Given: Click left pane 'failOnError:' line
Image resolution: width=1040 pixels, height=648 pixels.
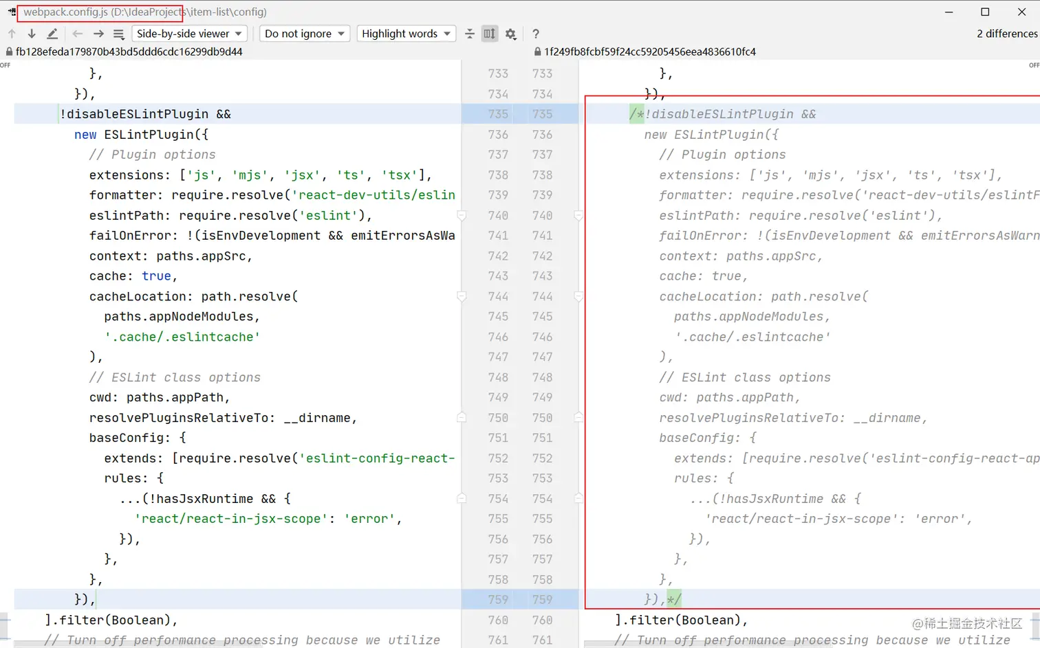Looking at the screenshot, I should tap(272, 236).
